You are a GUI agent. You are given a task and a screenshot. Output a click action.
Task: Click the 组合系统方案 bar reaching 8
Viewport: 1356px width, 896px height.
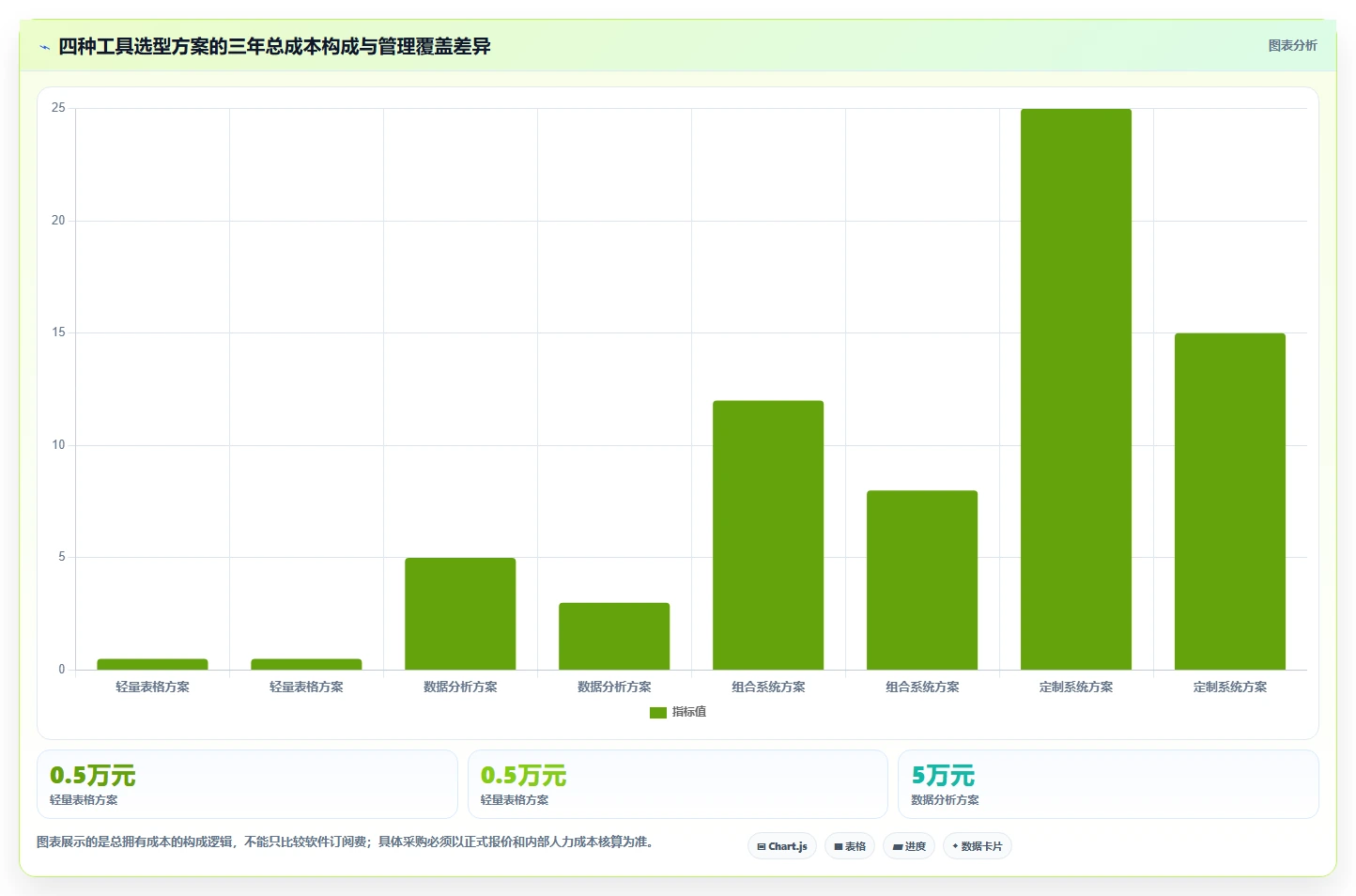(922, 579)
